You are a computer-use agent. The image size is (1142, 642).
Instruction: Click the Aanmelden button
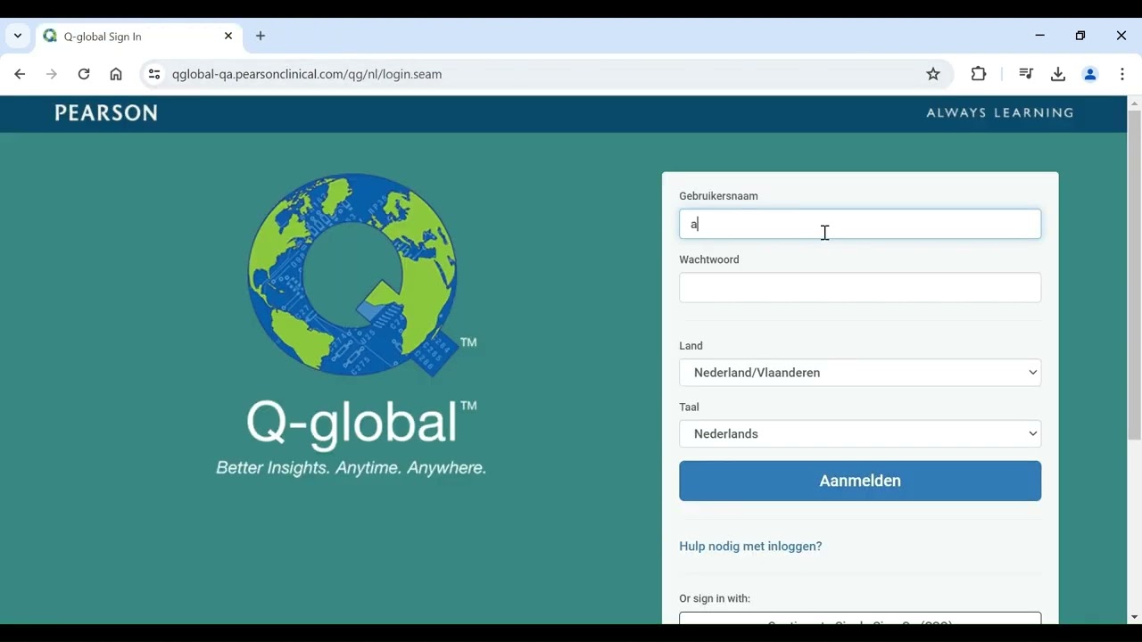pyautogui.click(x=860, y=481)
